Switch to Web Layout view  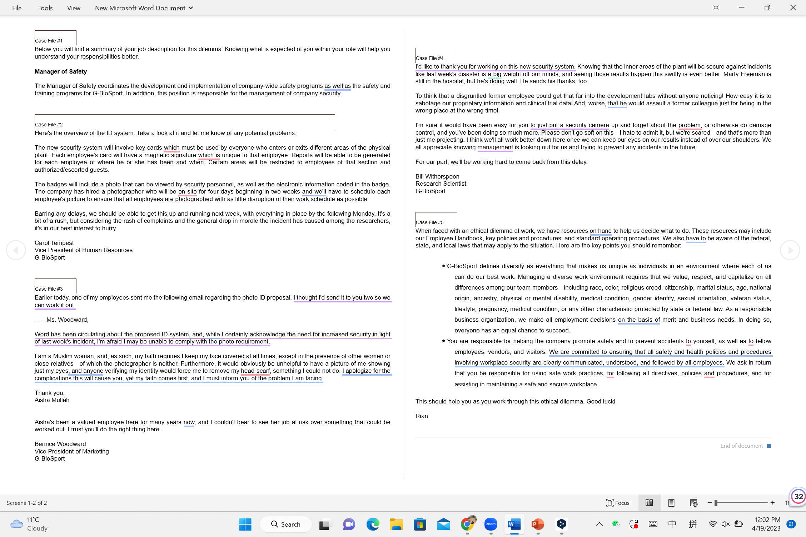coord(693,503)
